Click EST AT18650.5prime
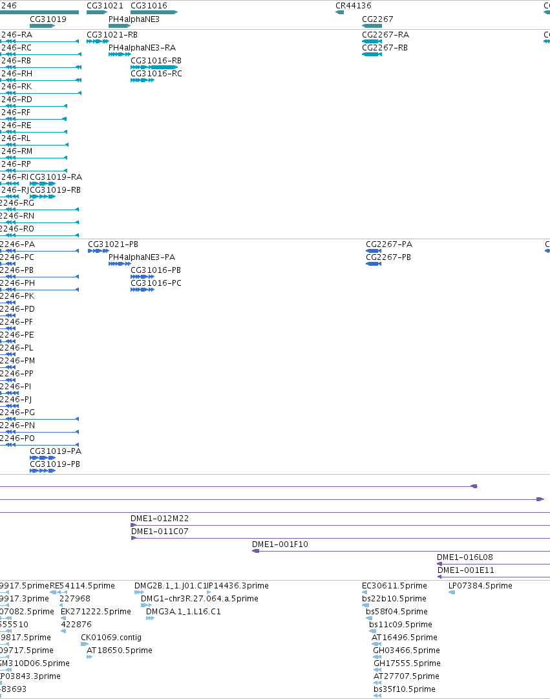Viewport: 550px width, 699px height. pyautogui.click(x=120, y=650)
